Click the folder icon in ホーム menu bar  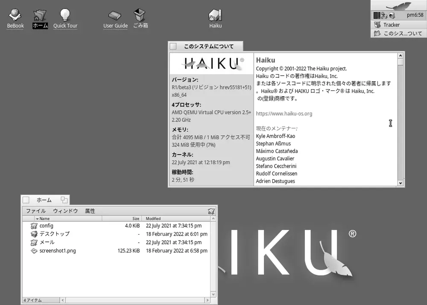coord(211,211)
